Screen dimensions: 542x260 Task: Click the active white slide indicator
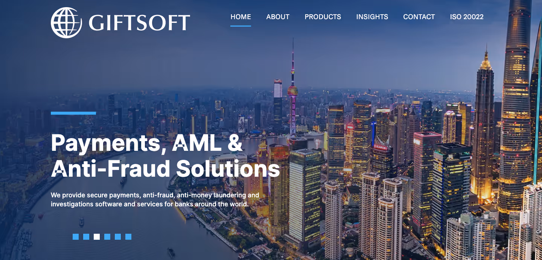97,237
